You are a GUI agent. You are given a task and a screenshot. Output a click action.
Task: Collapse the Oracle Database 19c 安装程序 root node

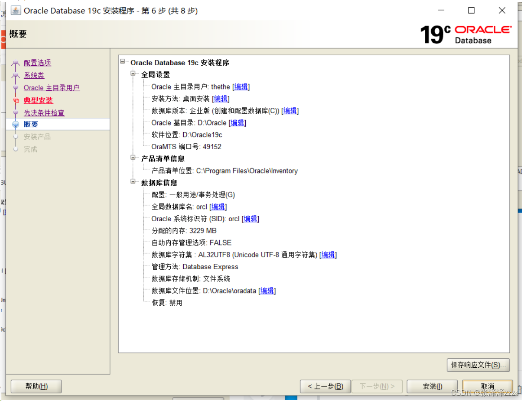click(x=123, y=61)
